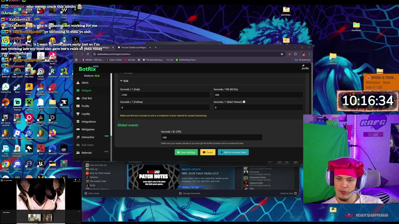Click the BotRix logo
The width and height of the screenshot is (399, 224).
(x=89, y=69)
